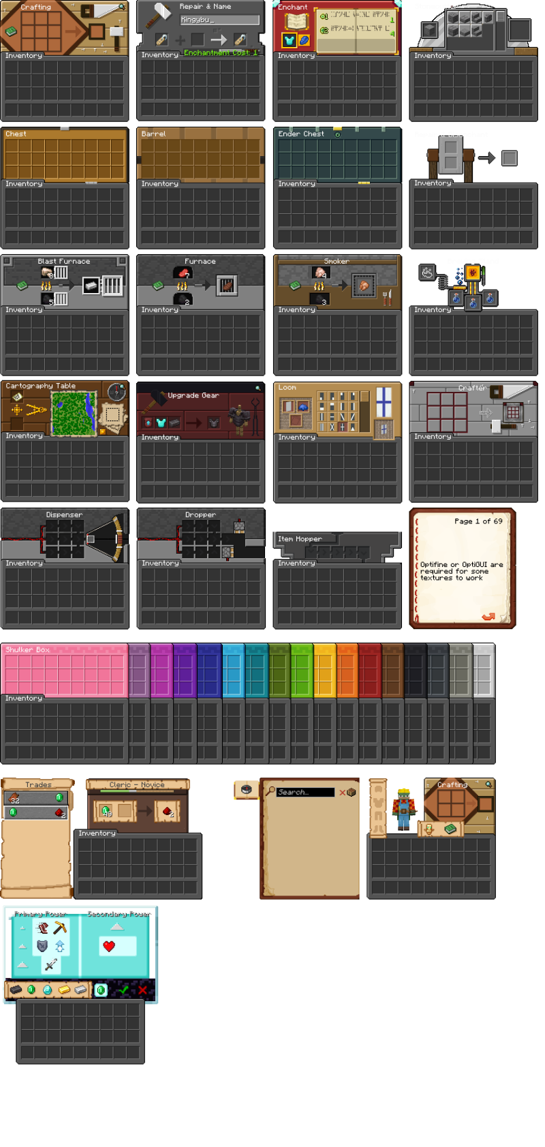Click the Search field in recipe book
Image resolution: width=545 pixels, height=1147 pixels.
click(305, 792)
